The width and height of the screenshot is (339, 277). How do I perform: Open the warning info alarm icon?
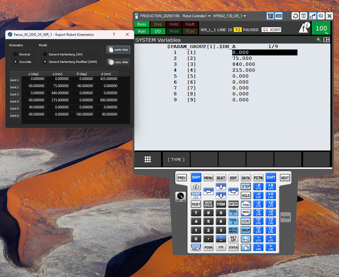tap(304, 28)
